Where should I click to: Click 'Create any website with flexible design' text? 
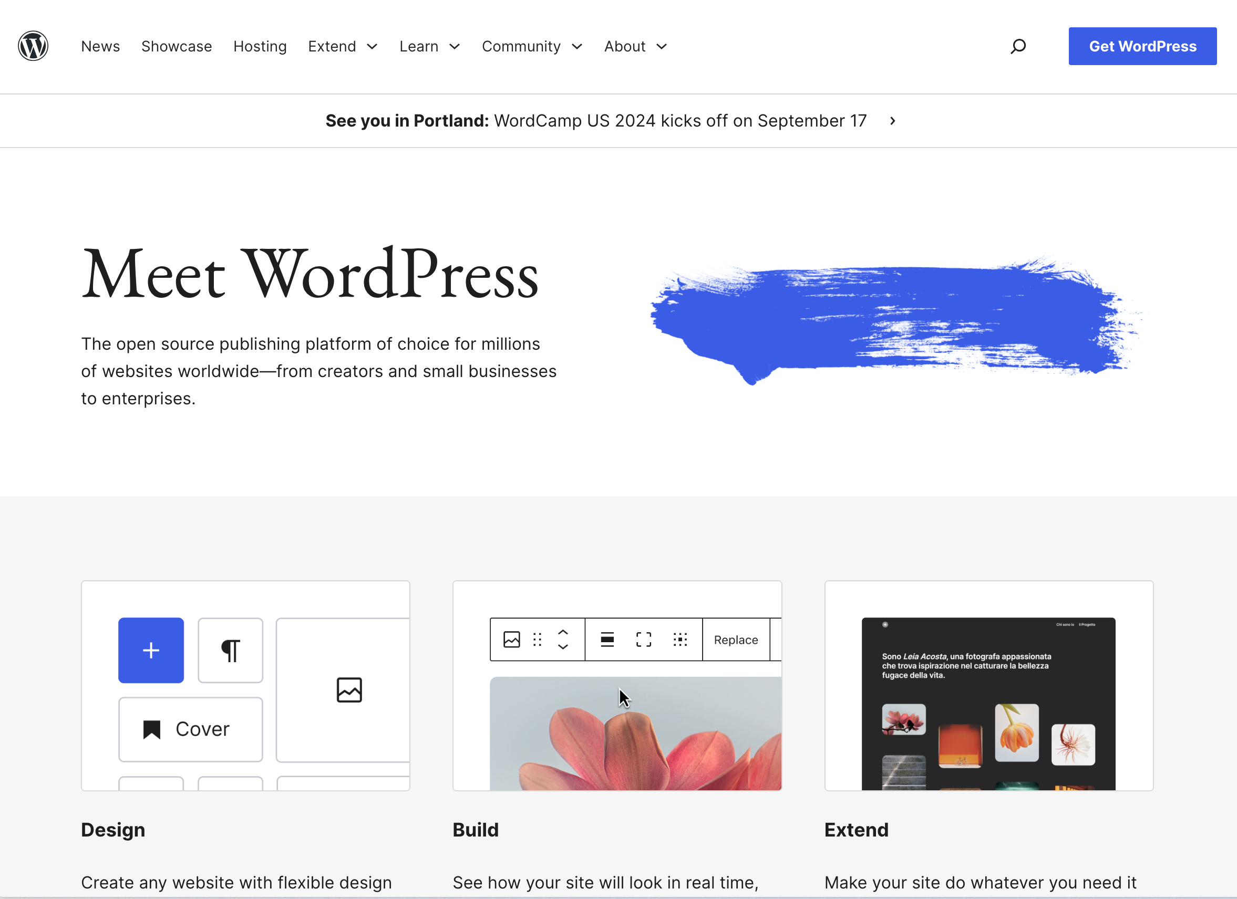tap(236, 882)
